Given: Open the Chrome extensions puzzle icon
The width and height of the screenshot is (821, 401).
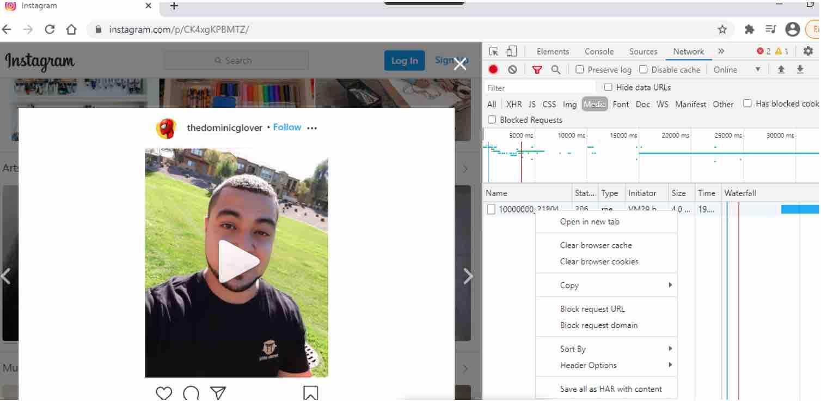Looking at the screenshot, I should [750, 29].
